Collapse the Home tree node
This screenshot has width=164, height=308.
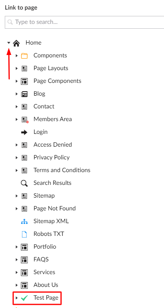tap(8, 43)
